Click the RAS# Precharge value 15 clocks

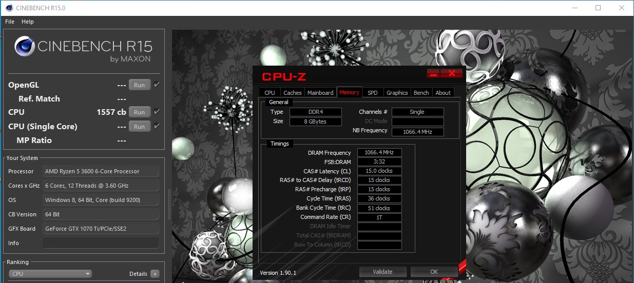click(379, 189)
